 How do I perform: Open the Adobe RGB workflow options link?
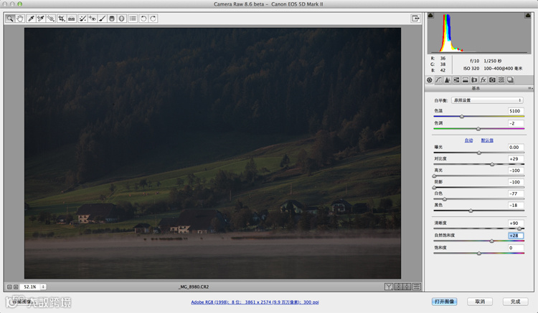(255, 302)
